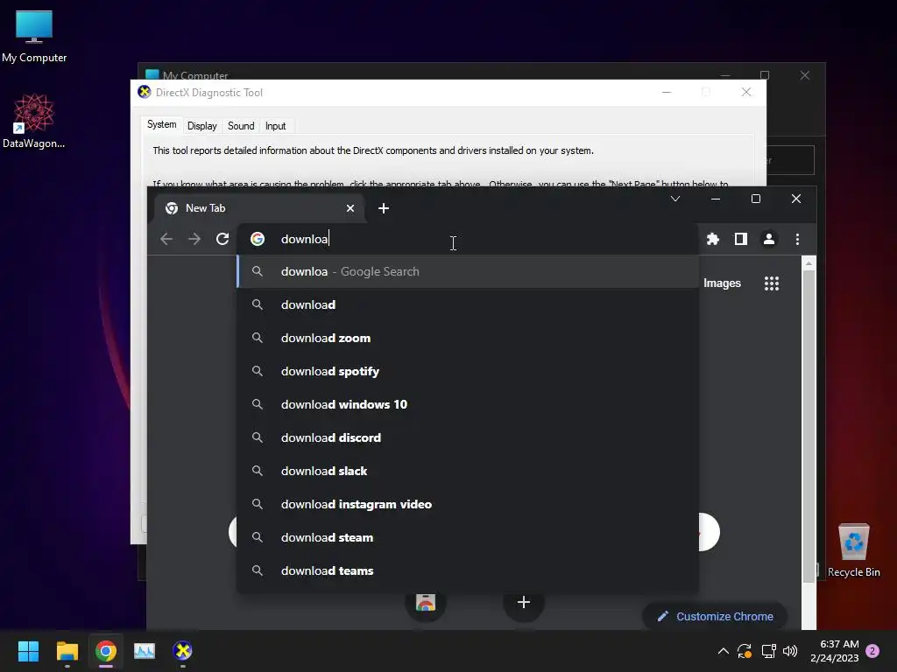Open the DataWagon desktop shortcut

(x=34, y=121)
